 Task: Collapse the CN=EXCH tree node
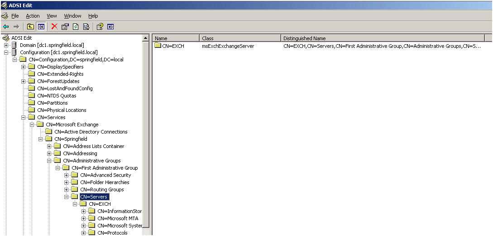[x=75, y=204]
